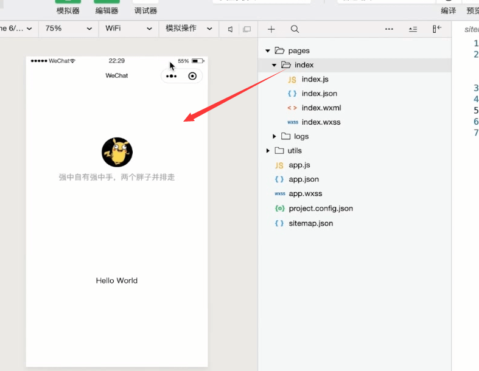Click the folder icon beside utils
This screenshot has height=371, width=479.
(x=279, y=150)
